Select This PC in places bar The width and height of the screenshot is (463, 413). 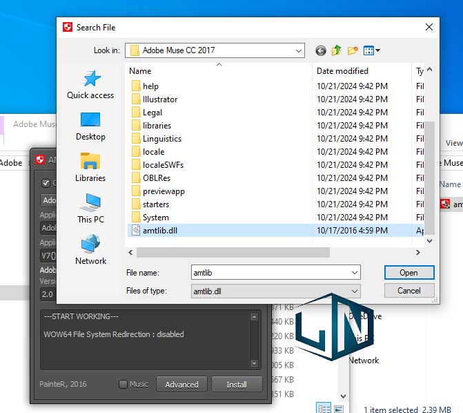tap(90, 209)
